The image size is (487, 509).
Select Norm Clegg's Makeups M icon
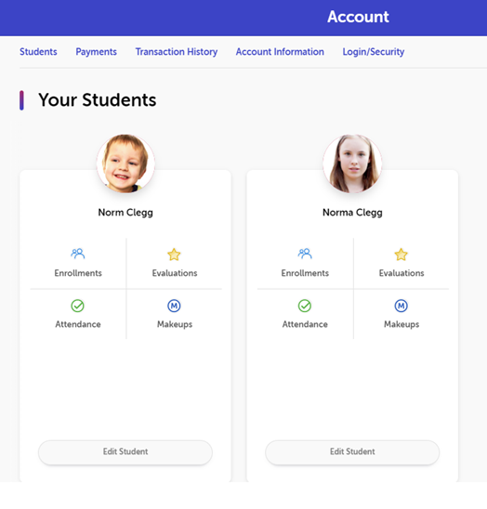click(174, 306)
